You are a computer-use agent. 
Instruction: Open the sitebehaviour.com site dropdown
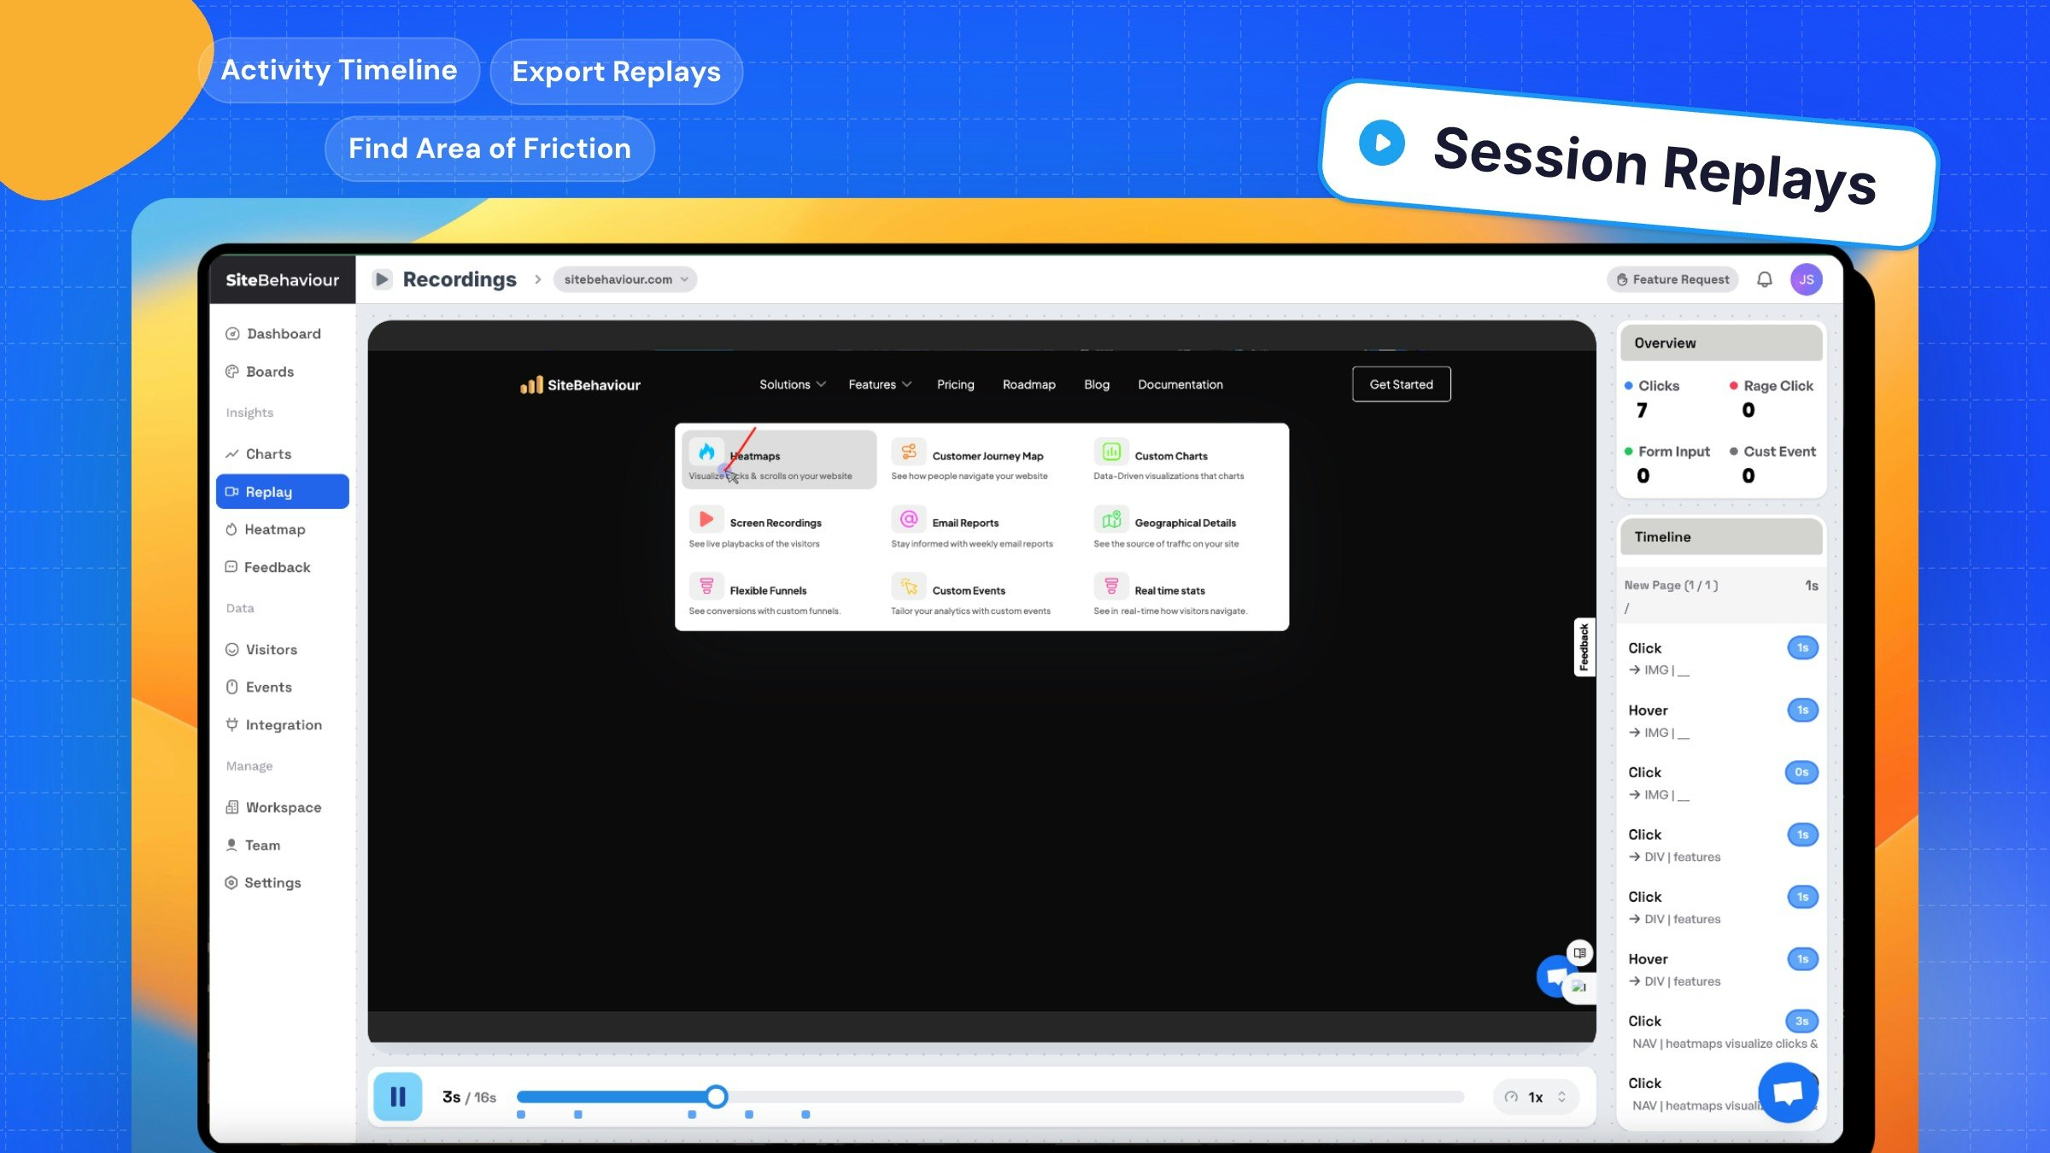pyautogui.click(x=625, y=279)
